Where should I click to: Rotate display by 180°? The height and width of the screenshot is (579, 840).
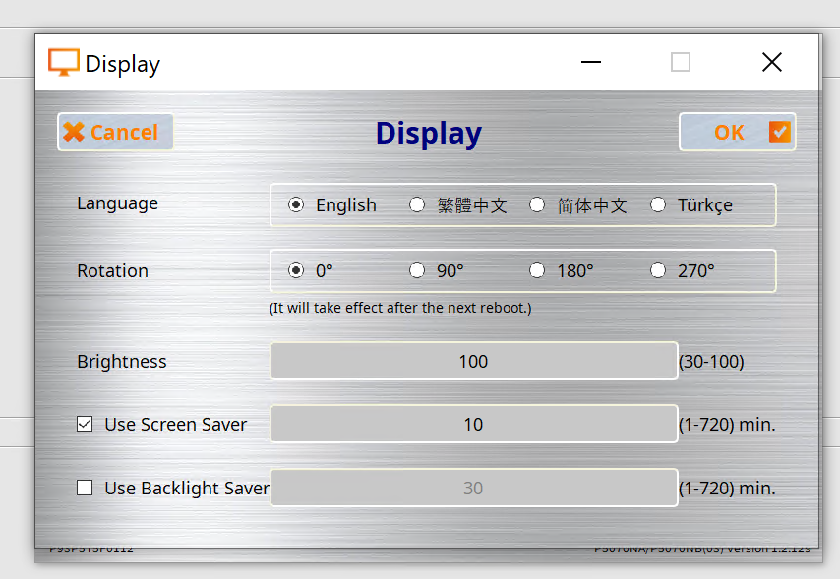click(x=537, y=270)
